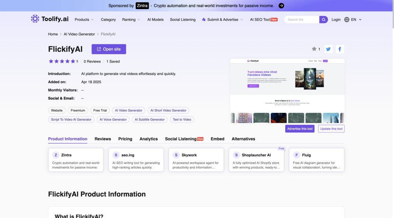Click the sponsored banner arrow icon
The image size is (394, 218).
[281, 6]
